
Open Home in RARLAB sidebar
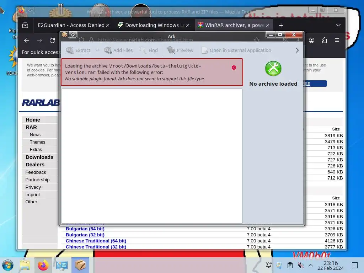33,120
